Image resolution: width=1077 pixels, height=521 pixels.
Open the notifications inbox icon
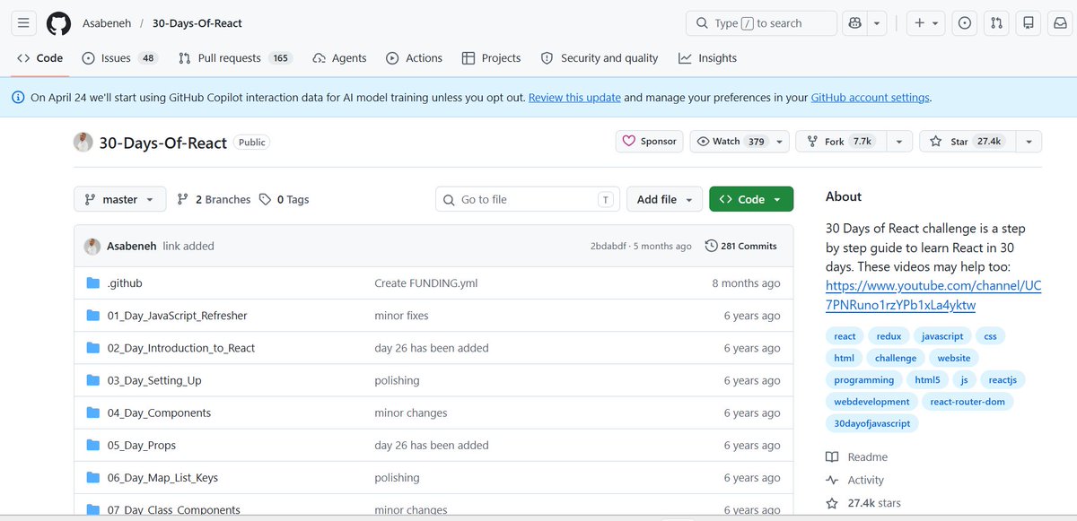point(1060,23)
